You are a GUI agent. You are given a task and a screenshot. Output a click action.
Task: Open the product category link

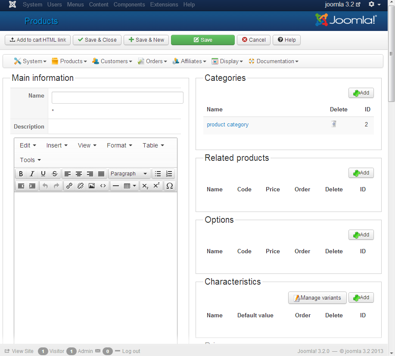[x=227, y=125]
